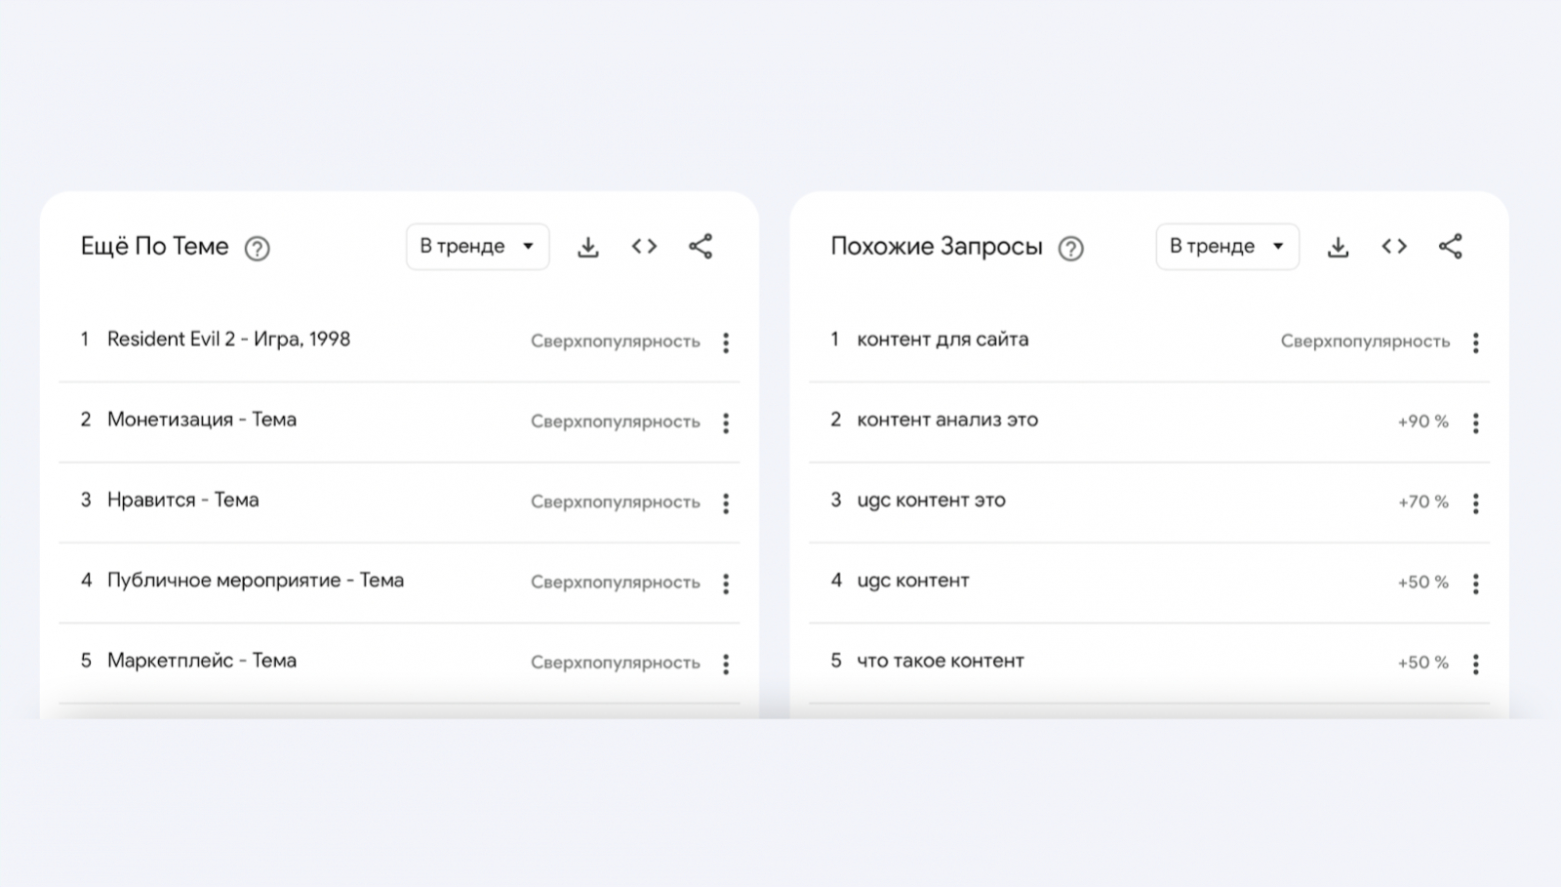This screenshot has height=887, width=1561.
Task: Download the Ещё По Теме data
Action: coord(587,247)
